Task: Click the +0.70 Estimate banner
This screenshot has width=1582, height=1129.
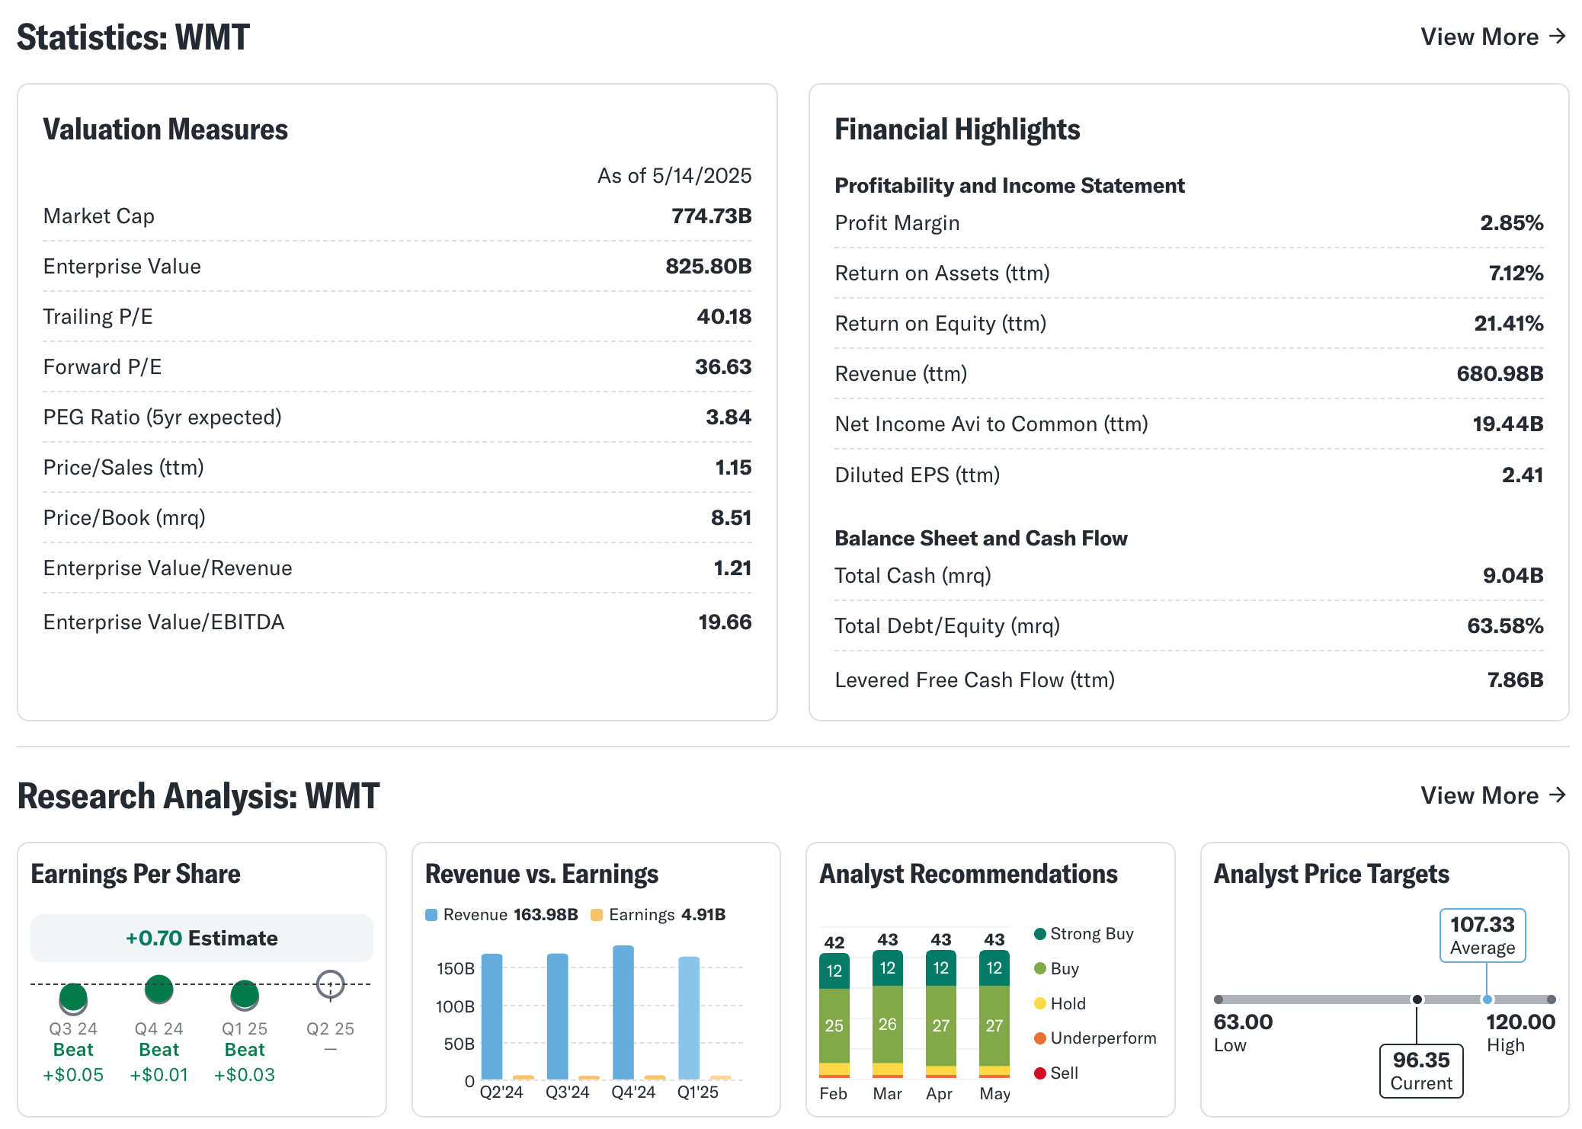Action: click(x=202, y=938)
